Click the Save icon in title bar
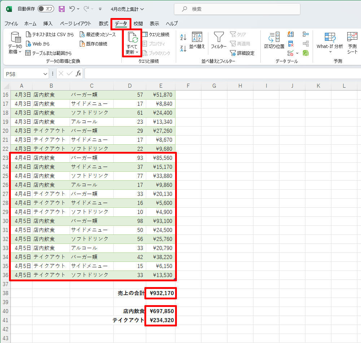This screenshot has width=361, height=343. coord(62,9)
